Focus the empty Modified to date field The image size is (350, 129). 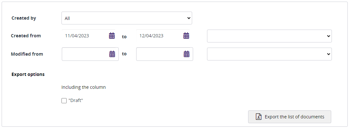[x=159, y=54]
